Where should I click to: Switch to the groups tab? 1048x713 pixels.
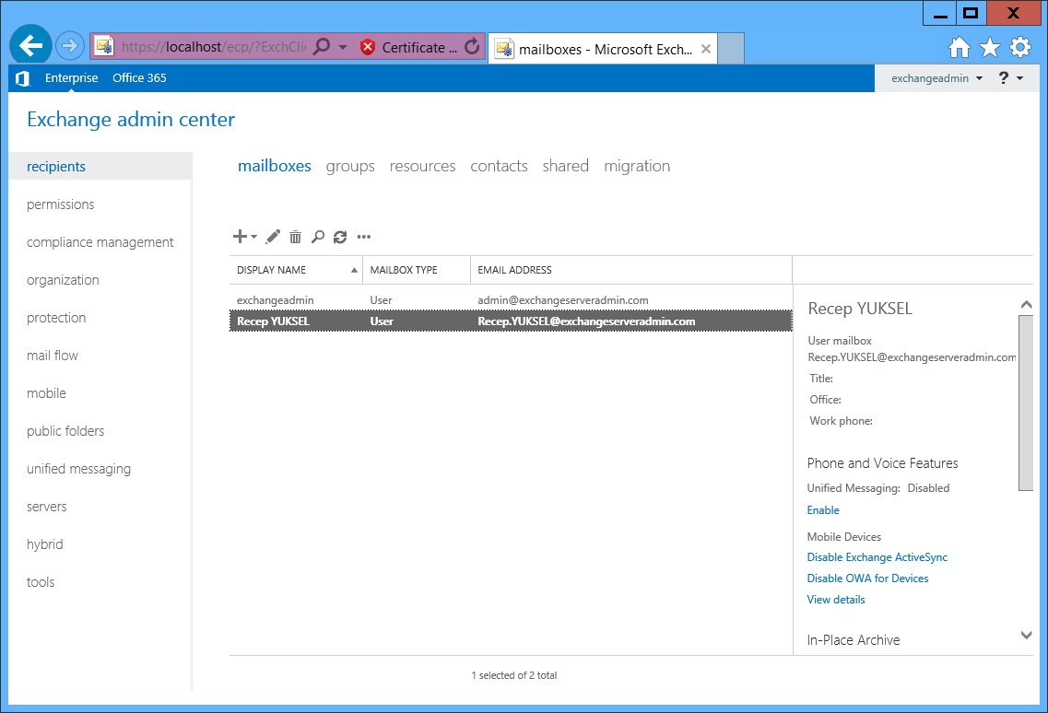point(350,167)
